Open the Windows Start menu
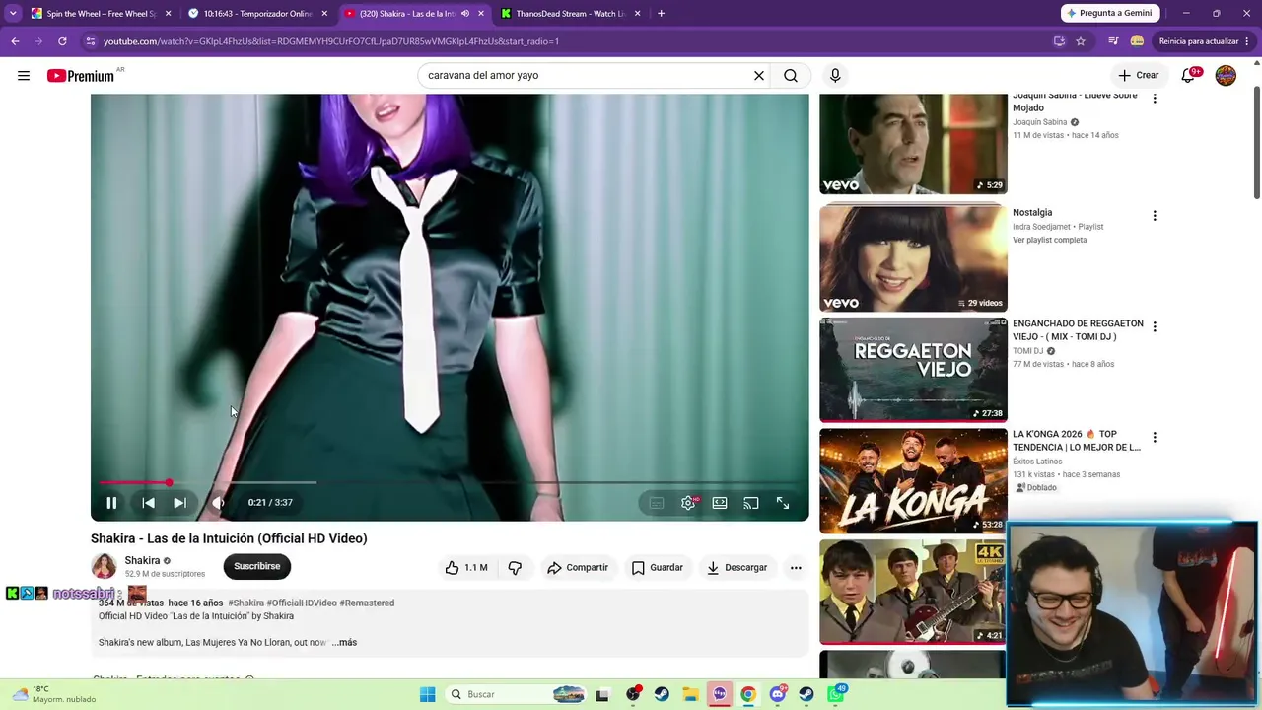This screenshot has height=710, width=1262. pyautogui.click(x=427, y=694)
